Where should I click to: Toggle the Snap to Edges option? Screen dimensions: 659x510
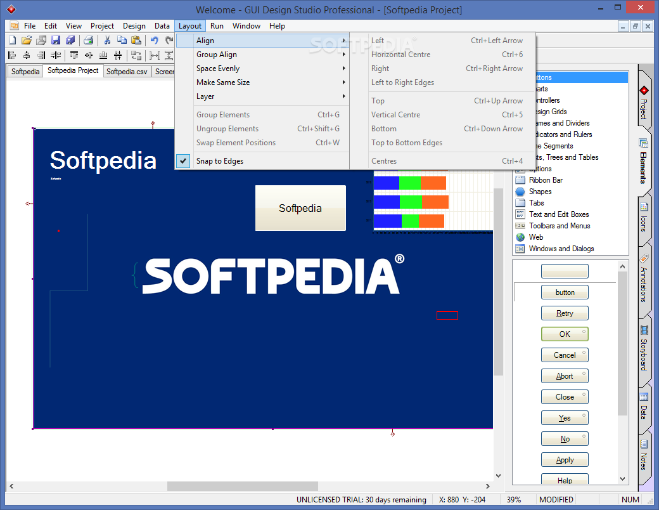219,161
